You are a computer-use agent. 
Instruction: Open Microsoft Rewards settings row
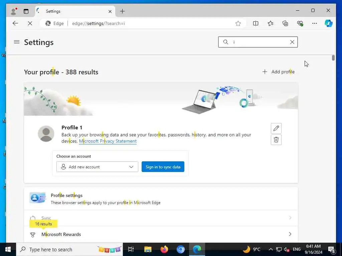tap(161, 234)
